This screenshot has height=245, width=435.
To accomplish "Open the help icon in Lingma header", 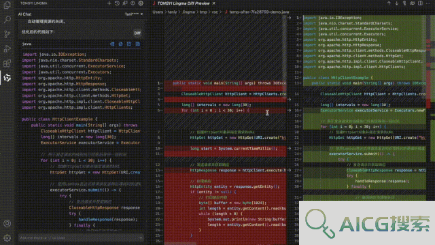I will point(133,3).
